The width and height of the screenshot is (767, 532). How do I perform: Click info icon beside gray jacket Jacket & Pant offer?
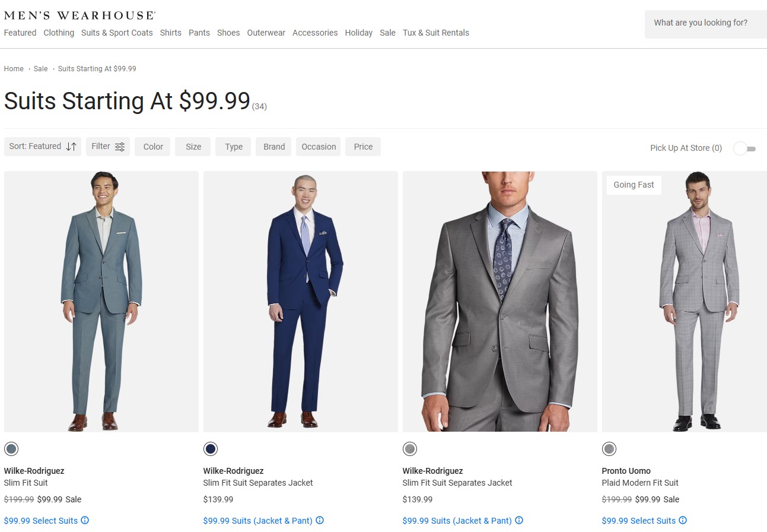pyautogui.click(x=519, y=521)
